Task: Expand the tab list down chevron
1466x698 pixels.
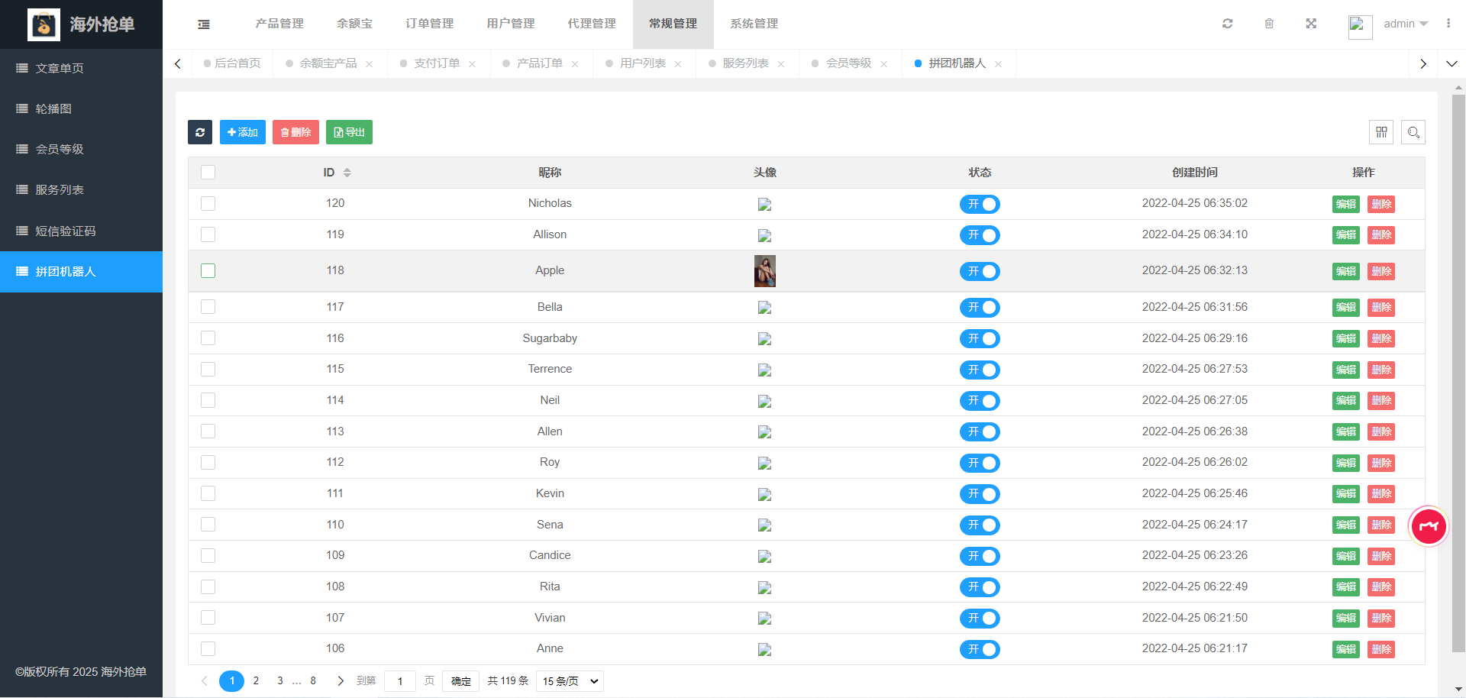Action: click(1451, 64)
